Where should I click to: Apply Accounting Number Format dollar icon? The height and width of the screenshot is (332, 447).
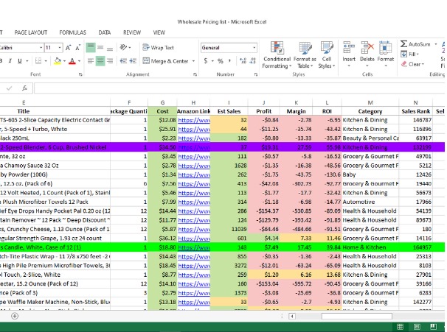coord(206,61)
